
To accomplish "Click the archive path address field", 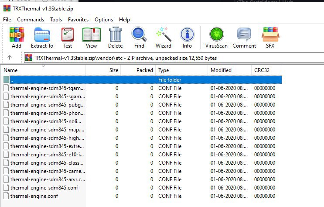I will coord(174,58).
